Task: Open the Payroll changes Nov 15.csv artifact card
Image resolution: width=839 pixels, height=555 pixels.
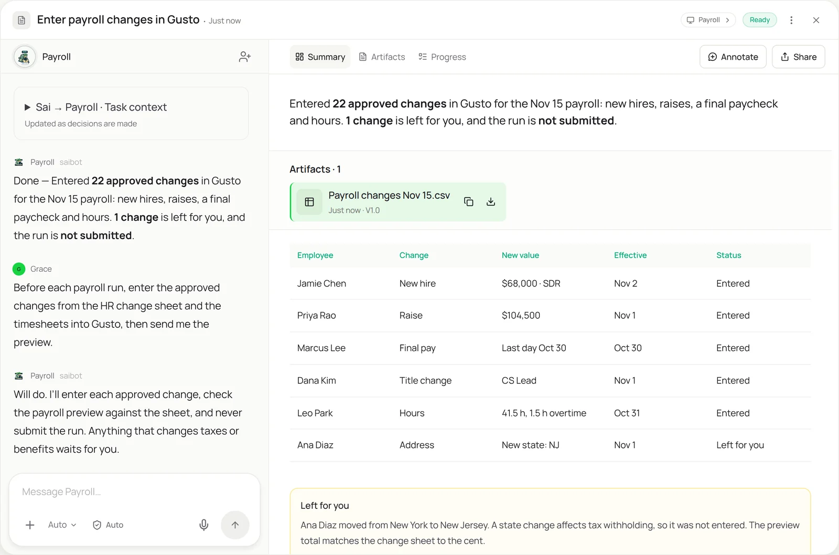Action: (398, 202)
